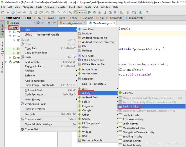Open the VCS menu
Viewport: 186px width, 147px height.
[96, 7]
